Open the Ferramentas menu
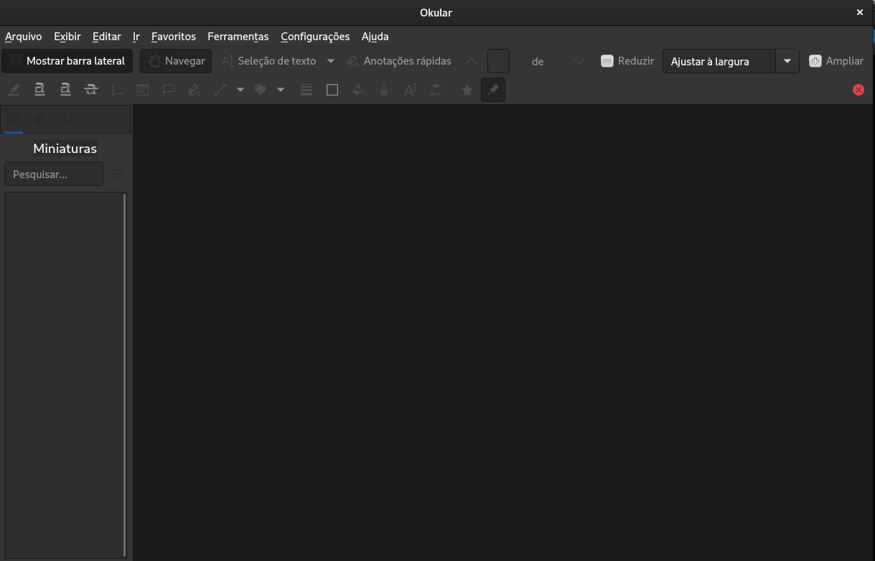875x561 pixels. pos(238,36)
